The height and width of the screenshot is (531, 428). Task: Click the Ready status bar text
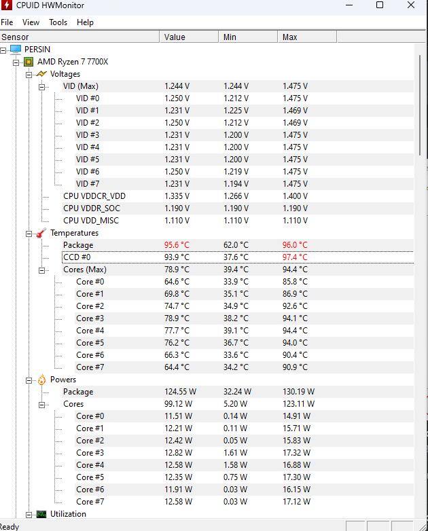click(x=10, y=527)
